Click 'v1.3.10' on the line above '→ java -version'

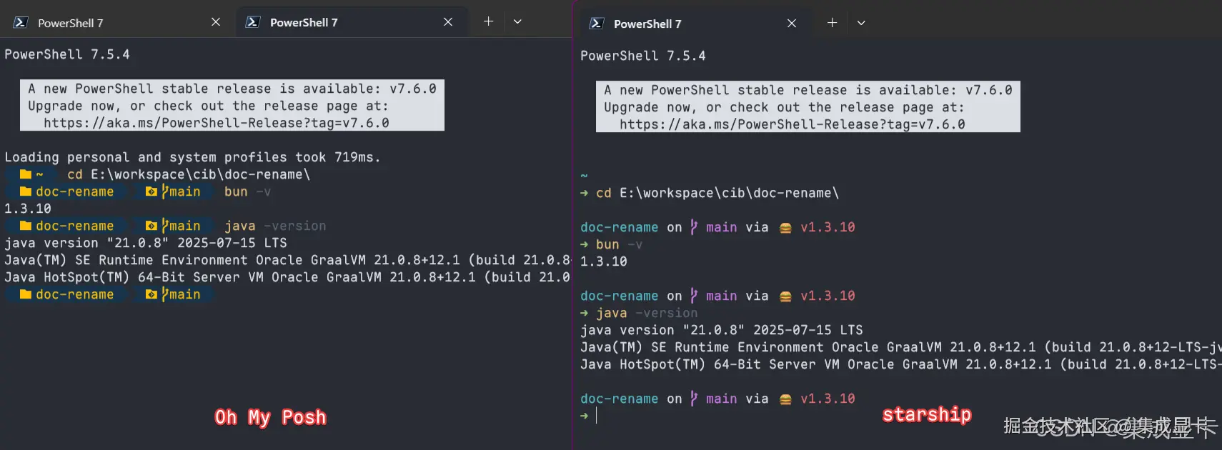click(x=828, y=296)
